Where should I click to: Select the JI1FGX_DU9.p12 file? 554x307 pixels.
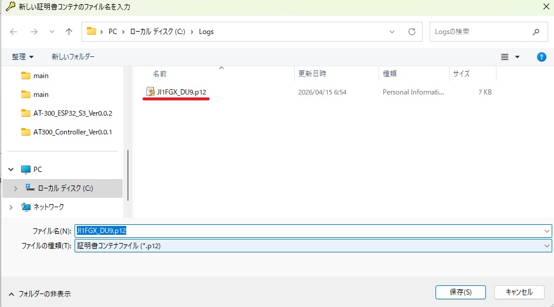[x=181, y=92]
